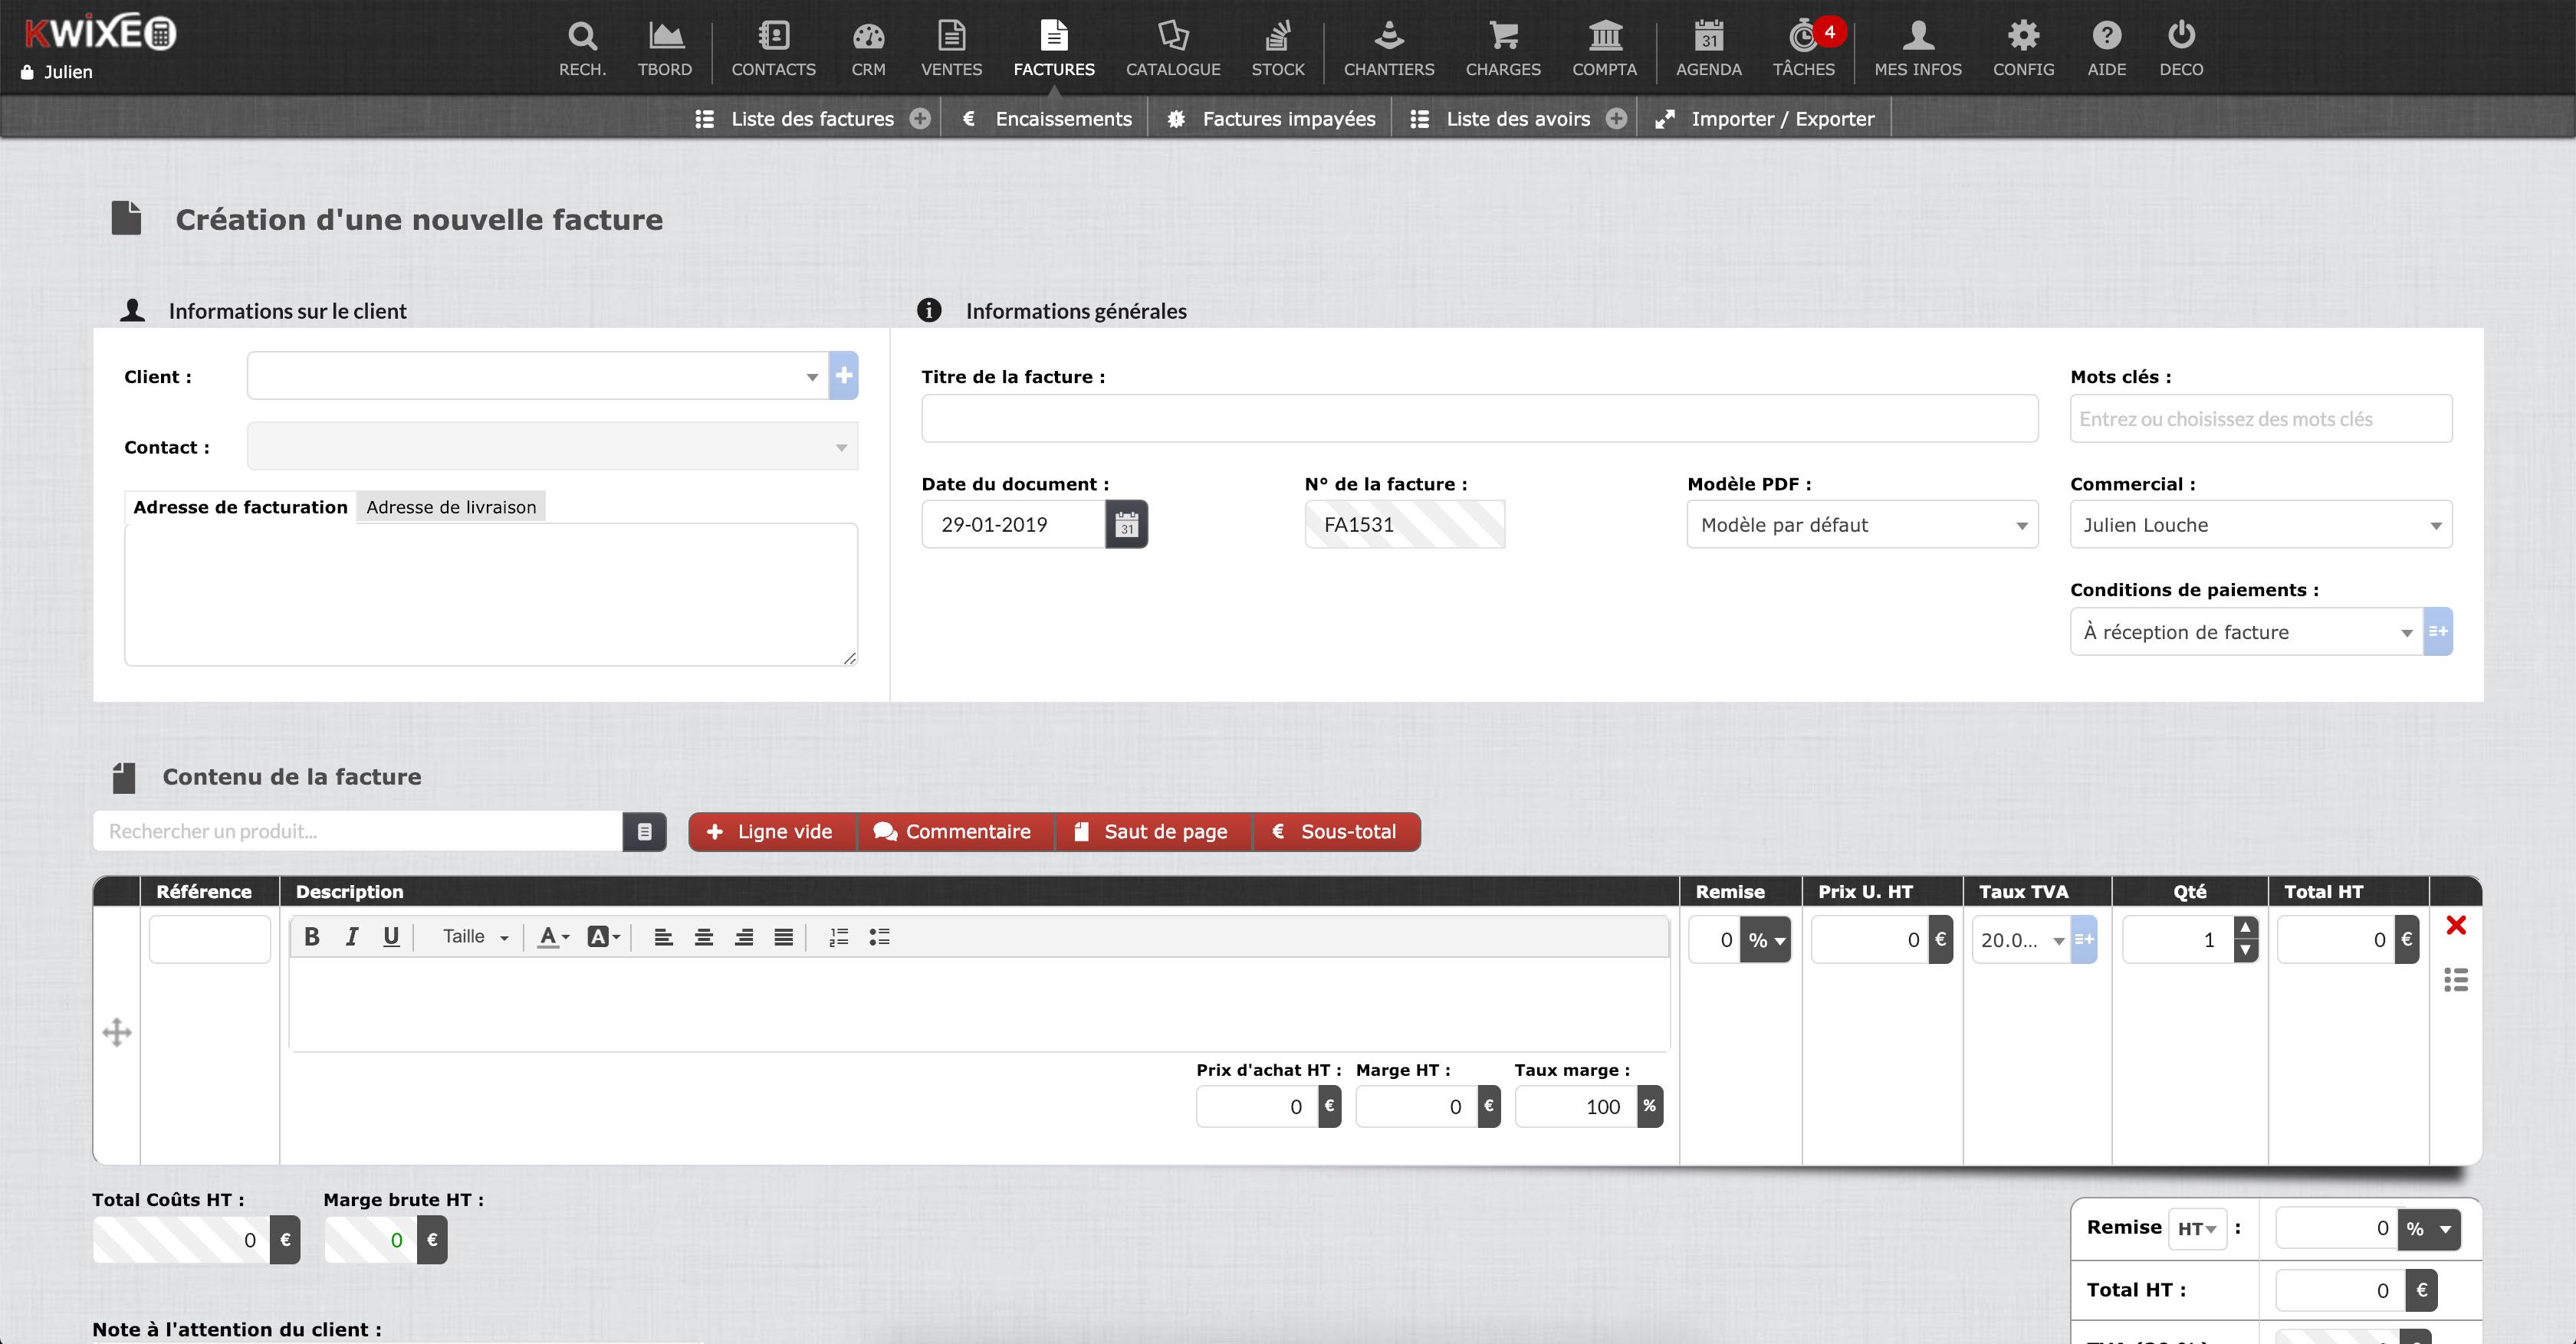Toggle bold formatting in description editor
Screen dimensions: 2576x1344
tap(312, 936)
